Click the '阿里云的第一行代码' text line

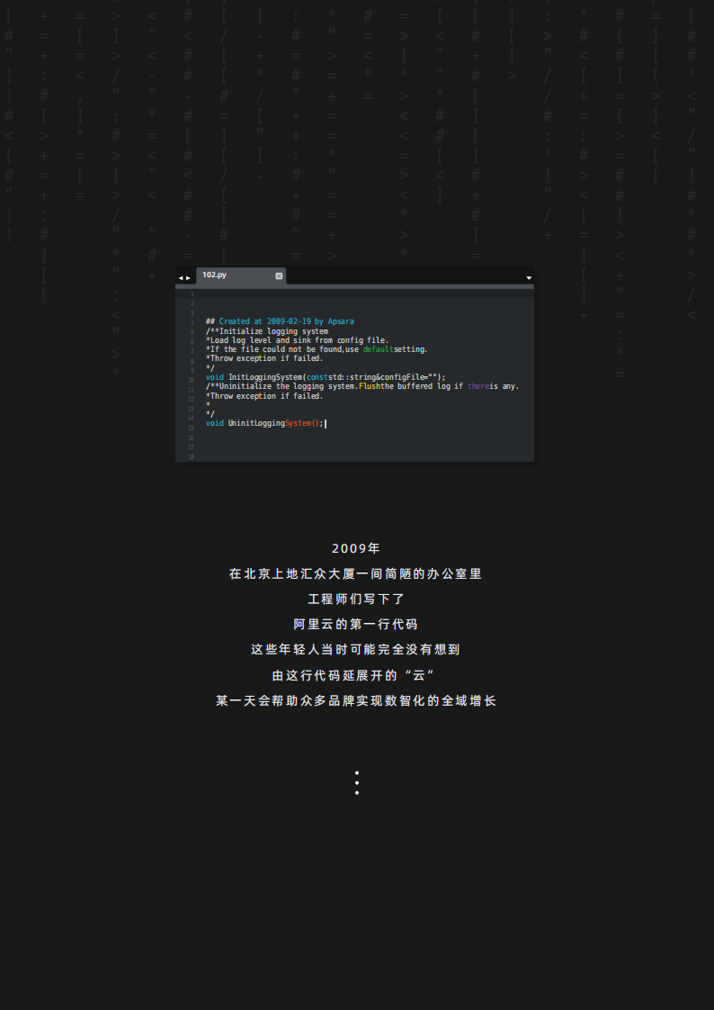click(356, 624)
